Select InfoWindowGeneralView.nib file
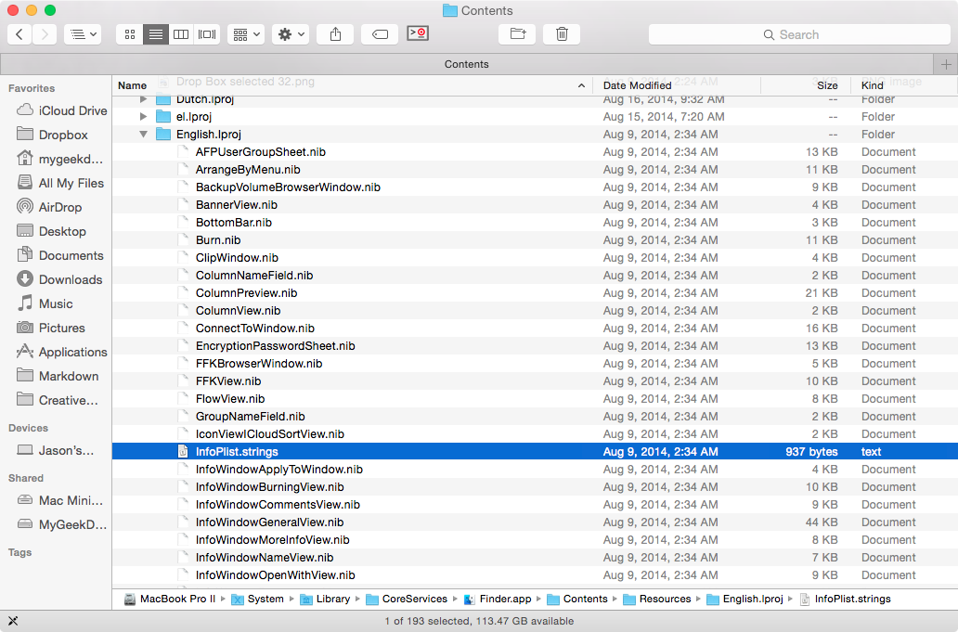The image size is (958, 632). 535,522
